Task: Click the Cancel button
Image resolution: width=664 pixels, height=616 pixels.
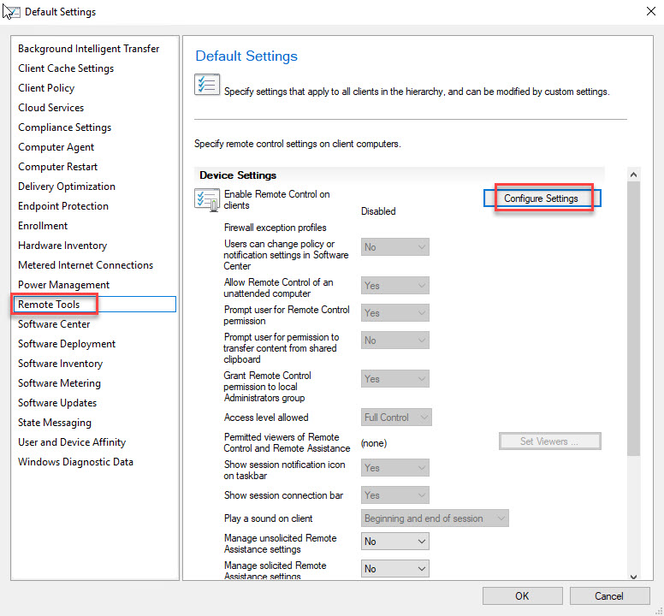Action: pos(609,595)
